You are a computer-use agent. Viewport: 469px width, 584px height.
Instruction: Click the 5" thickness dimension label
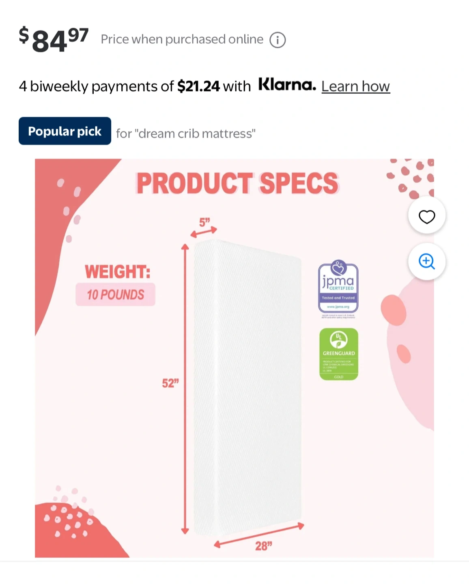point(204,222)
